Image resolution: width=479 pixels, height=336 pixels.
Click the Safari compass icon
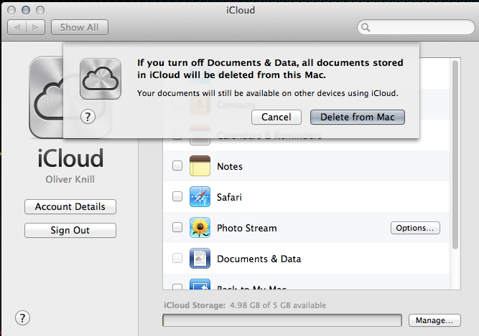pyautogui.click(x=200, y=197)
